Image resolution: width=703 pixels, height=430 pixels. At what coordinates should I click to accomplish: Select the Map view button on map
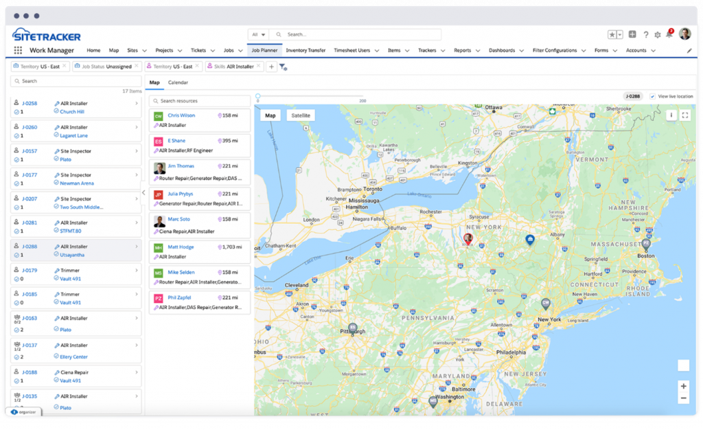click(270, 115)
